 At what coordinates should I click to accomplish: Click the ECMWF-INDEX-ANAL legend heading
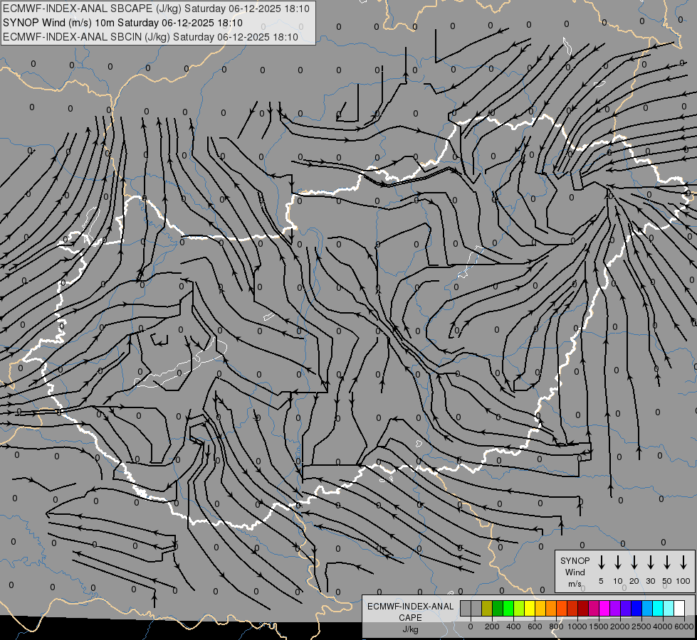pyautogui.click(x=410, y=607)
